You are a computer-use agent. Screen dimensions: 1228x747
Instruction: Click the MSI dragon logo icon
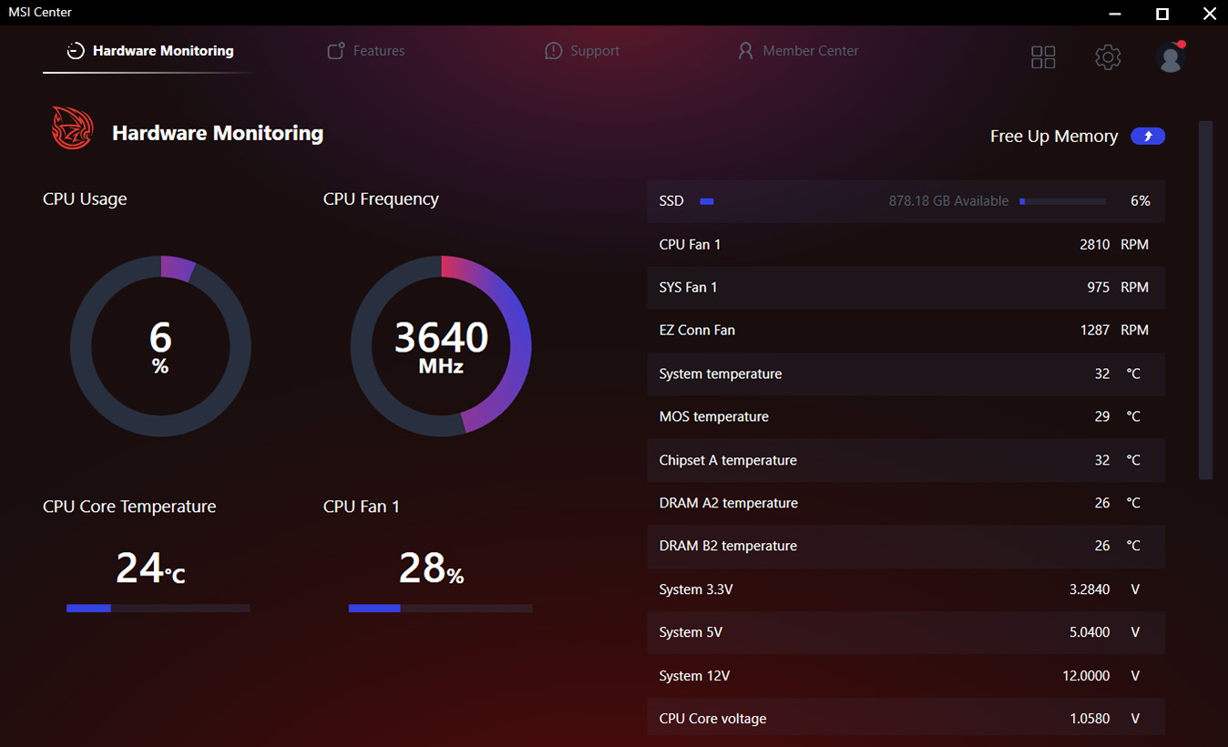pyautogui.click(x=72, y=128)
